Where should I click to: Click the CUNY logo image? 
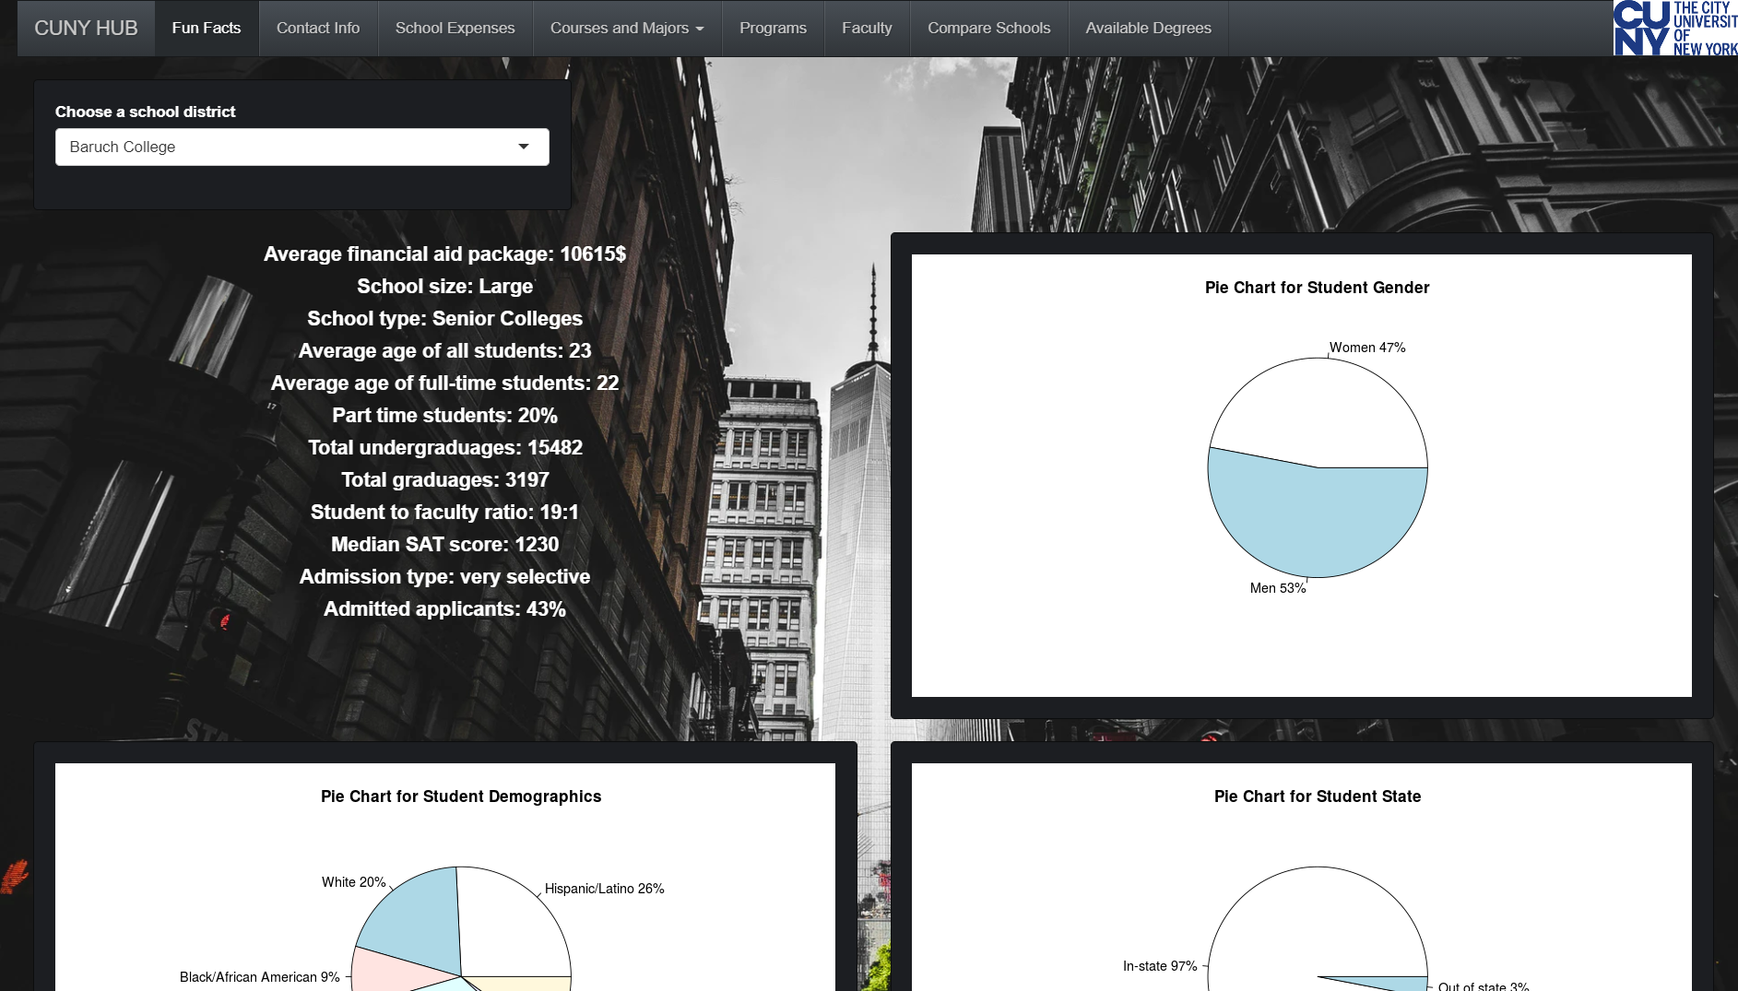coord(1674,28)
